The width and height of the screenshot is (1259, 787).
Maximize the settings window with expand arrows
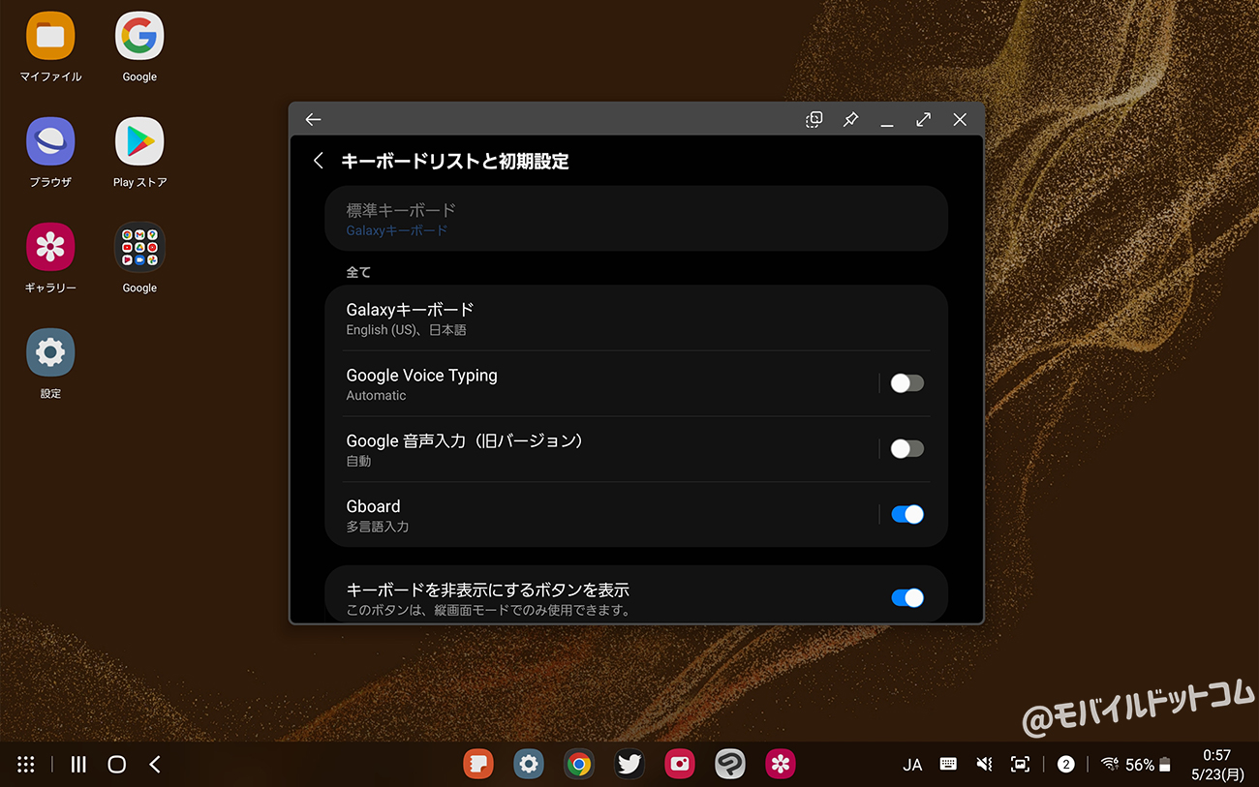point(924,119)
